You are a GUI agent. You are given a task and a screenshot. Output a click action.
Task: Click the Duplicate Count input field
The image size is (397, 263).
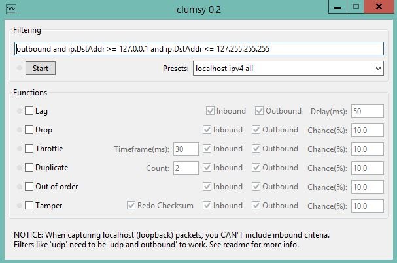[186, 168]
